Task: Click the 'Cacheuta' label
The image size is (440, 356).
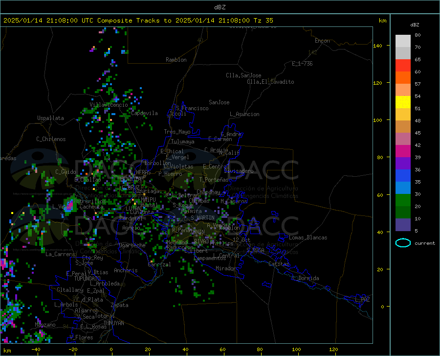Action: (x=91, y=207)
